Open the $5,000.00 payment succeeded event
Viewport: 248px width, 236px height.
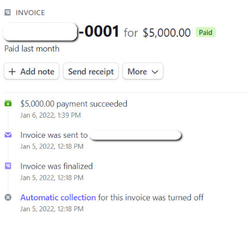[x=74, y=104]
